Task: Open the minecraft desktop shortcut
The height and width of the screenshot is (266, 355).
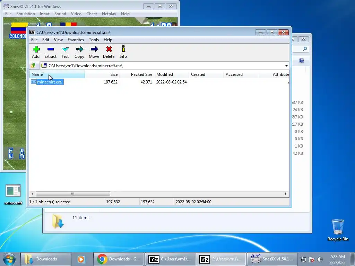Action: pos(14,195)
